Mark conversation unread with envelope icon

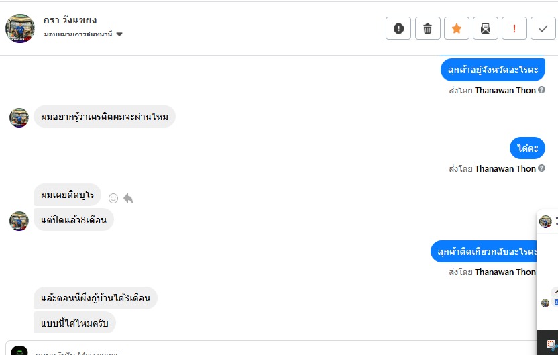click(x=485, y=28)
